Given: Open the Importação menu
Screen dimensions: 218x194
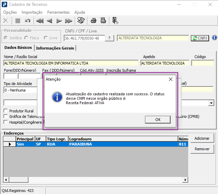Looking at the screenshot, I should (32, 12).
